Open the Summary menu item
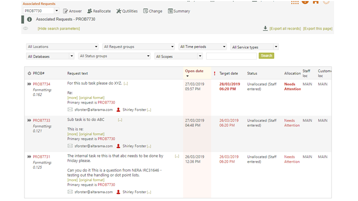 click(x=179, y=11)
